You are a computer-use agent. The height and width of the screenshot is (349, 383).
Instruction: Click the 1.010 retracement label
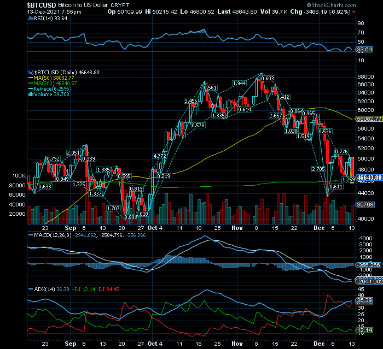coord(142,214)
